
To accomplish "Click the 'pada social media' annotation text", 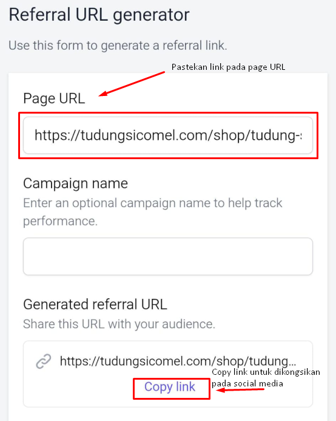I will pos(247,383).
